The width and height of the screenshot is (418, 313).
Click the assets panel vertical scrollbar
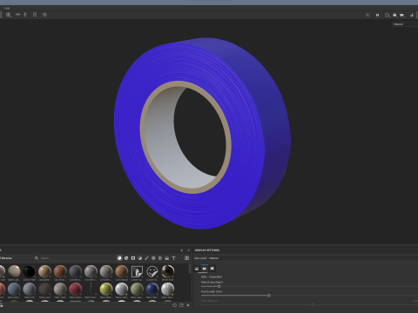[190, 269]
